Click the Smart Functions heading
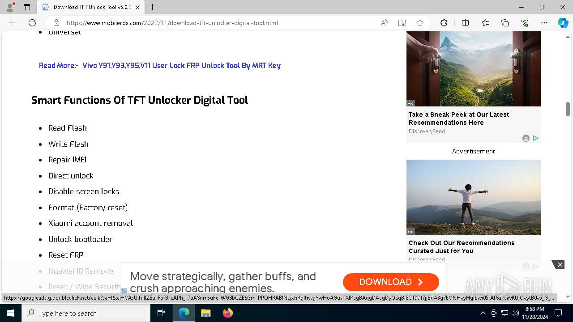The height and width of the screenshot is (322, 573). coord(140,100)
